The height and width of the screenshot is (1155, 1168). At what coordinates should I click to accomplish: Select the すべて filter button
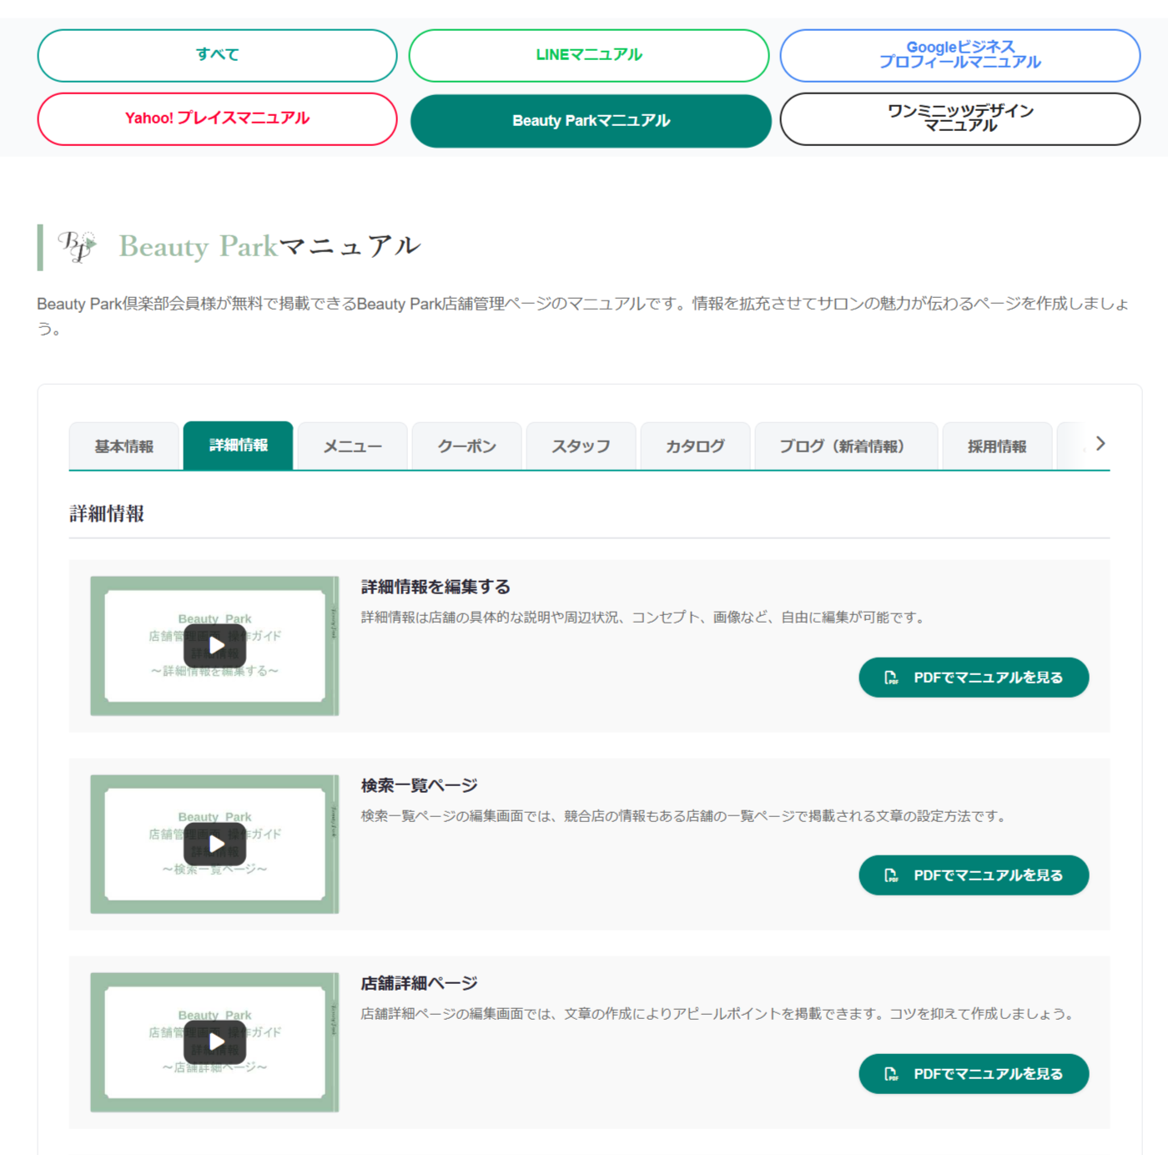tap(218, 55)
